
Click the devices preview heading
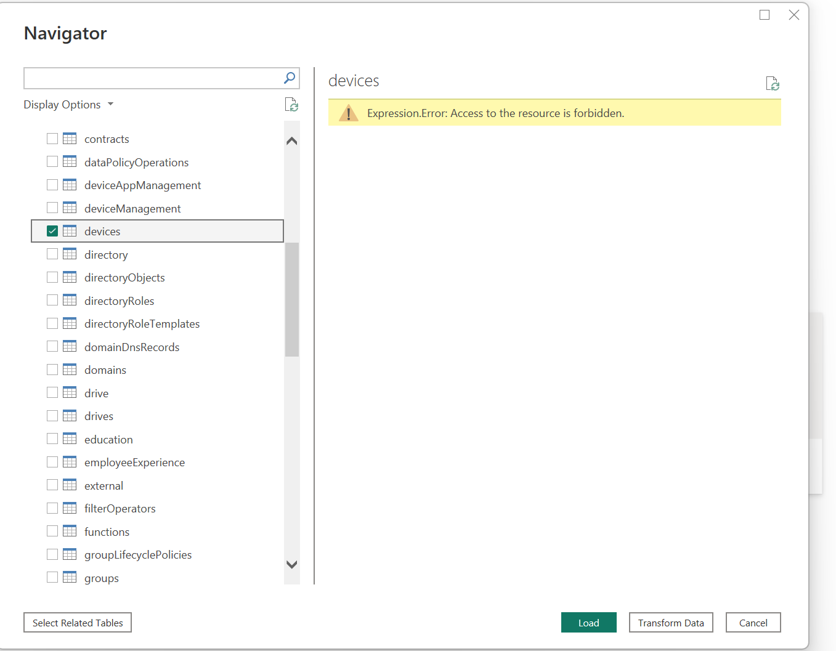tap(354, 81)
